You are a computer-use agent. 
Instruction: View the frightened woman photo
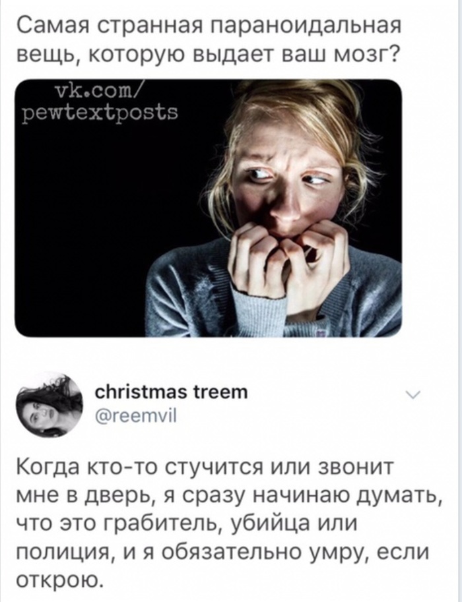click(208, 208)
